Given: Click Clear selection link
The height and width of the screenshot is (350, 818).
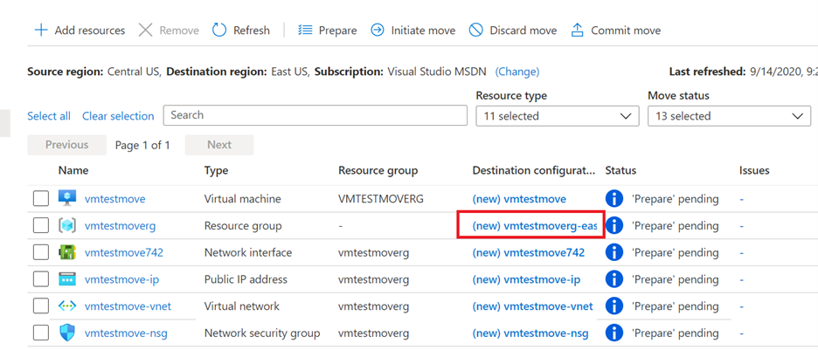Looking at the screenshot, I should pos(118,116).
